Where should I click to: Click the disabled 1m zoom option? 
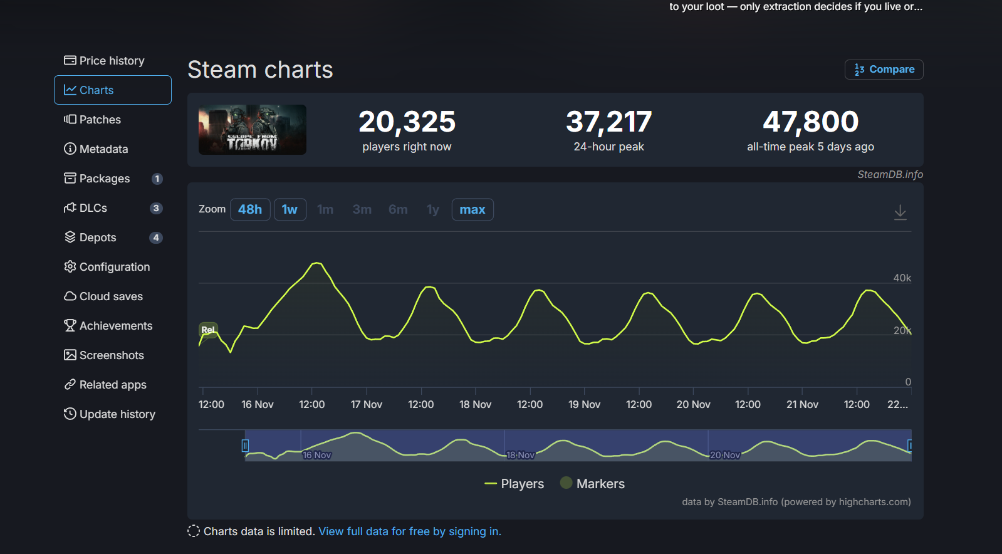[325, 209]
